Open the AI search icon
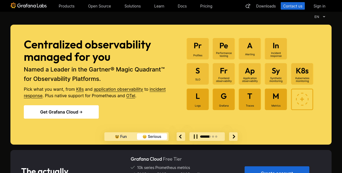 [248, 6]
